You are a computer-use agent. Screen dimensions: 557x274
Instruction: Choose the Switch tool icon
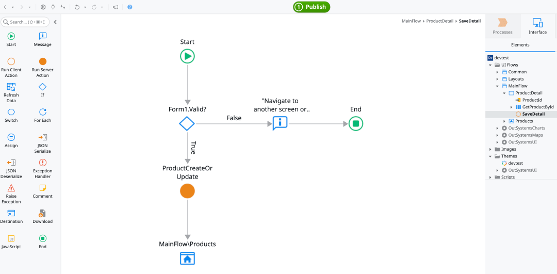click(11, 112)
